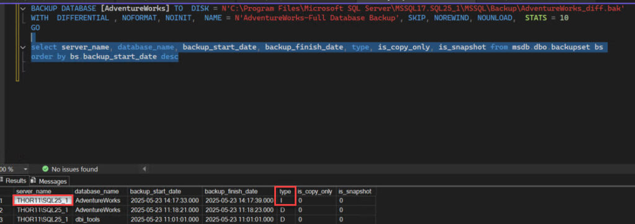Screen dimensions: 635x224
Task: Click the is_snapshot value in row 2
Action: [355, 210]
